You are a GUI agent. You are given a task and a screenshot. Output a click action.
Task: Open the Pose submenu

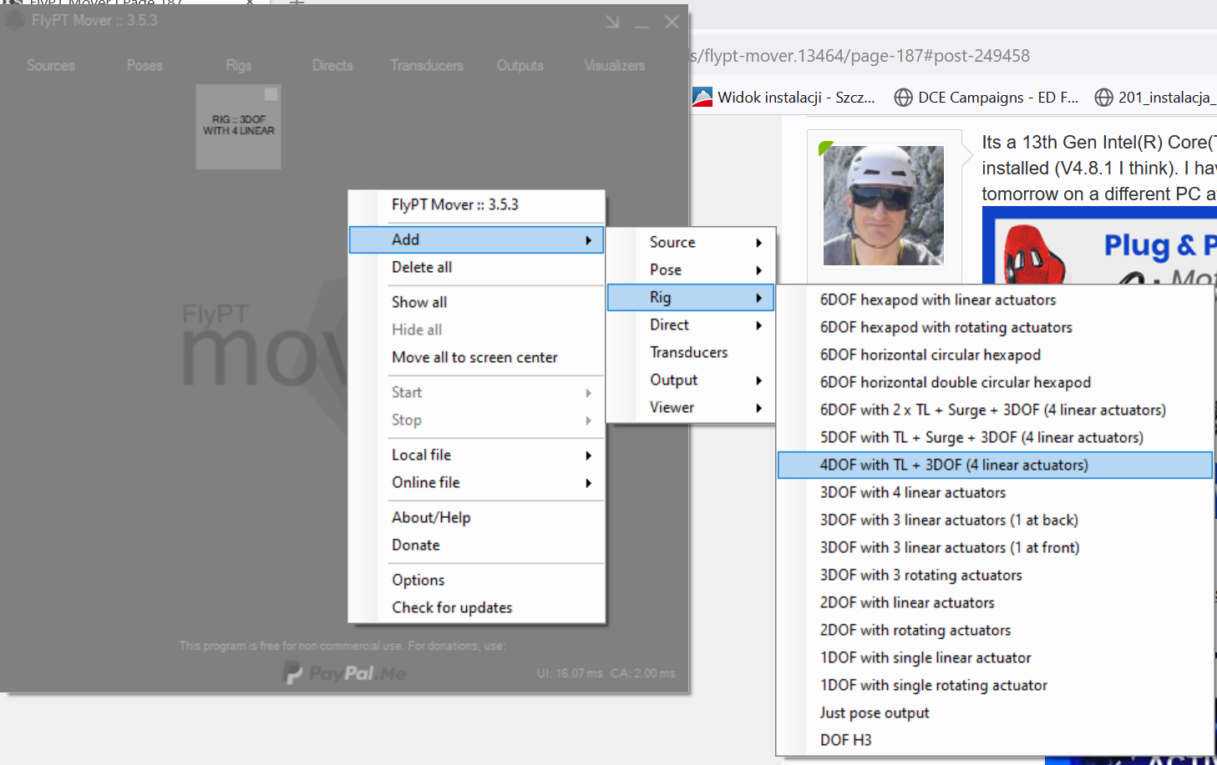[691, 269]
